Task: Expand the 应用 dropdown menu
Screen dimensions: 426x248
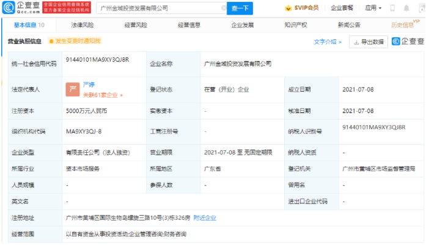Action: point(373,8)
